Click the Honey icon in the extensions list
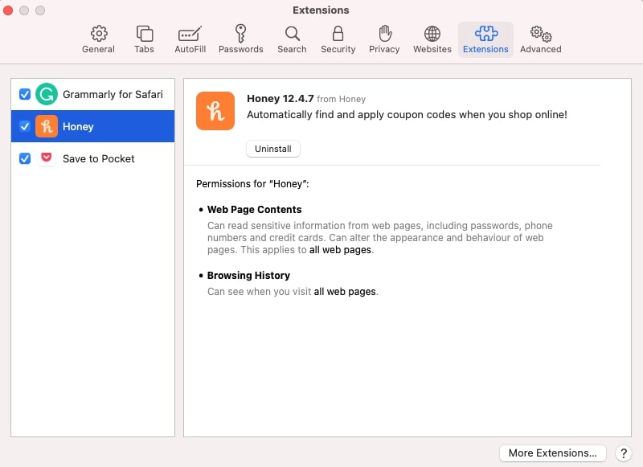643x467 pixels. 47,126
